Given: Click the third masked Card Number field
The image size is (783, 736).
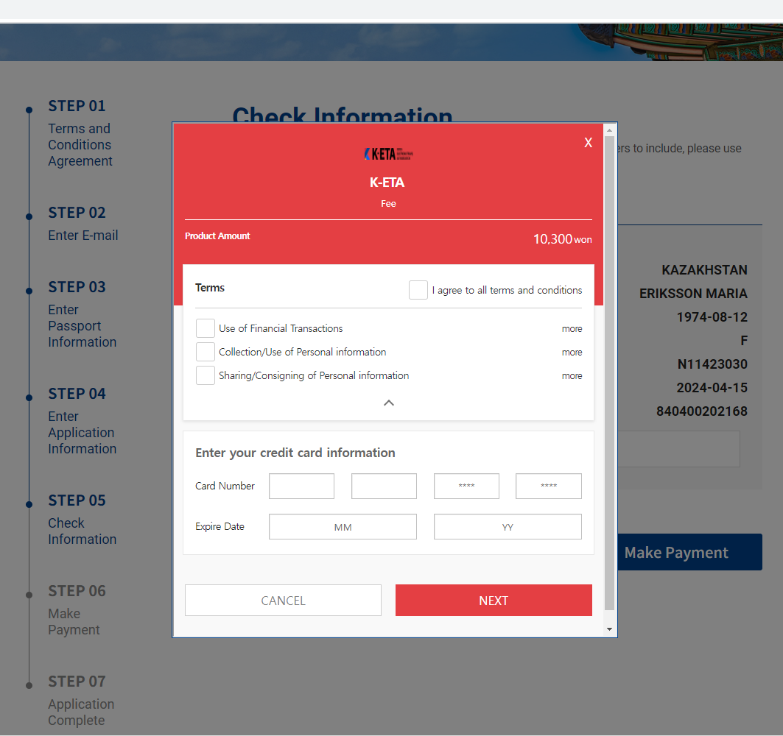Looking at the screenshot, I should pyautogui.click(x=466, y=486).
